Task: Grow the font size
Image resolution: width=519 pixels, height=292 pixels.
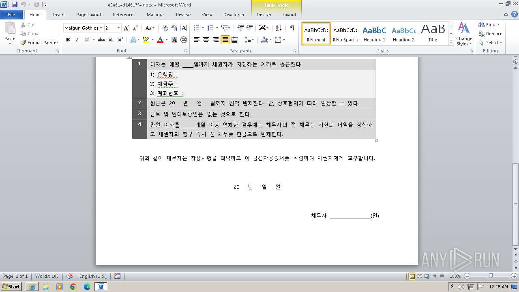Action: click(127, 28)
